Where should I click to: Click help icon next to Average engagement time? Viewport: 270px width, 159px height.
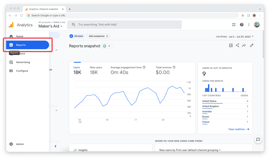(144, 67)
